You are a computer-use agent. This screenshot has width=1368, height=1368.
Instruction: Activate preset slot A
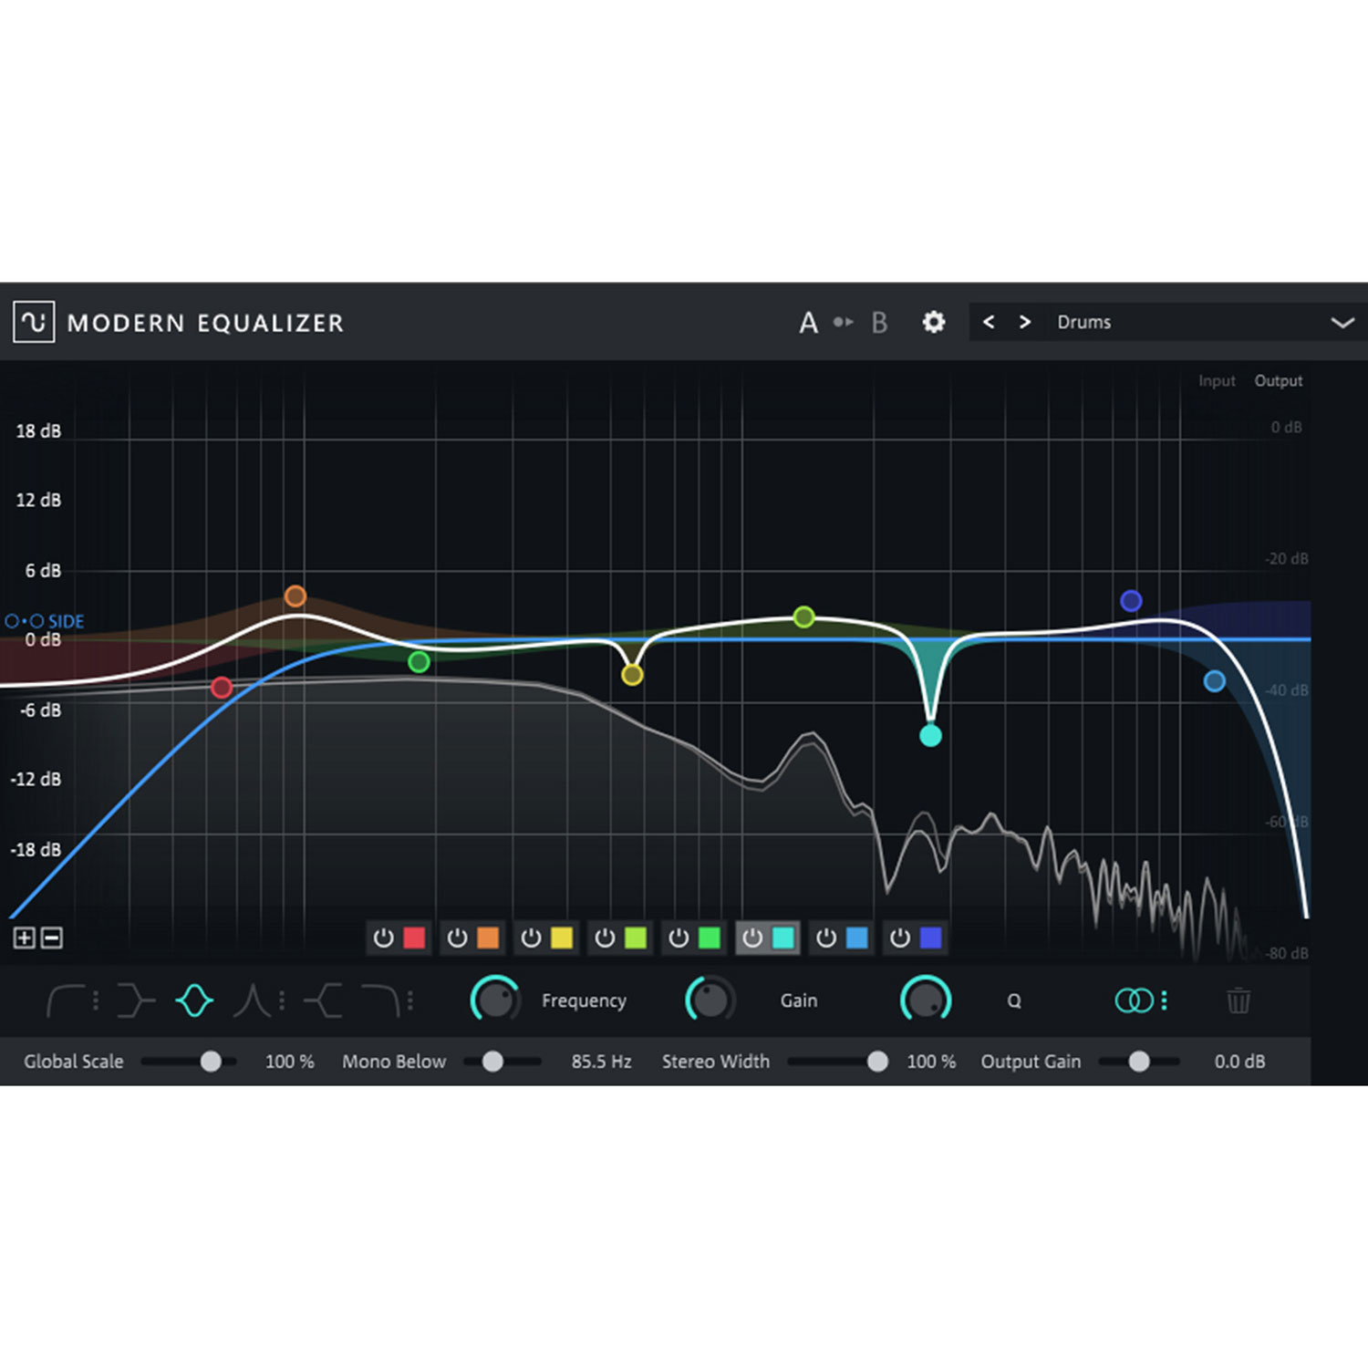[809, 322]
